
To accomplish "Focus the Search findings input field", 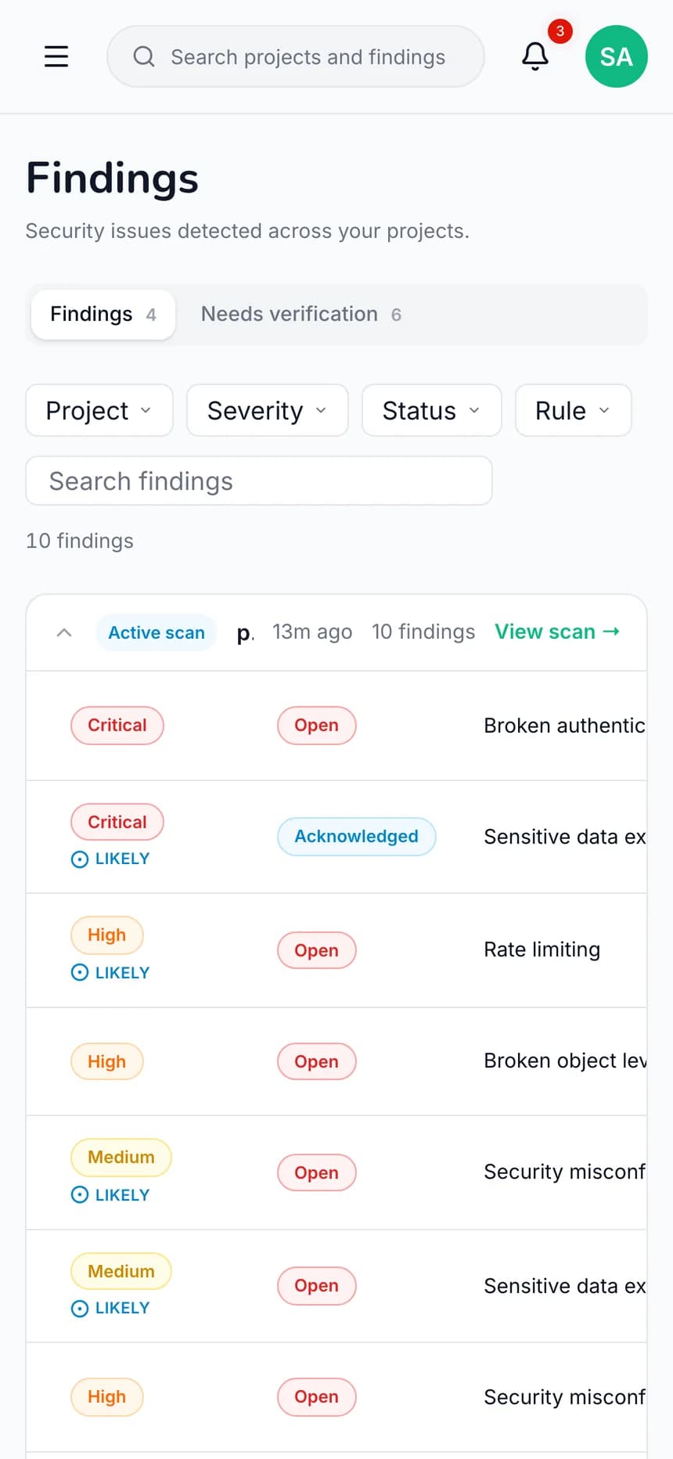I will pyautogui.click(x=259, y=481).
